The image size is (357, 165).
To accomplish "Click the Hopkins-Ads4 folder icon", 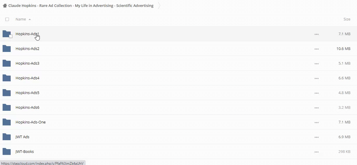I will pos(7,78).
